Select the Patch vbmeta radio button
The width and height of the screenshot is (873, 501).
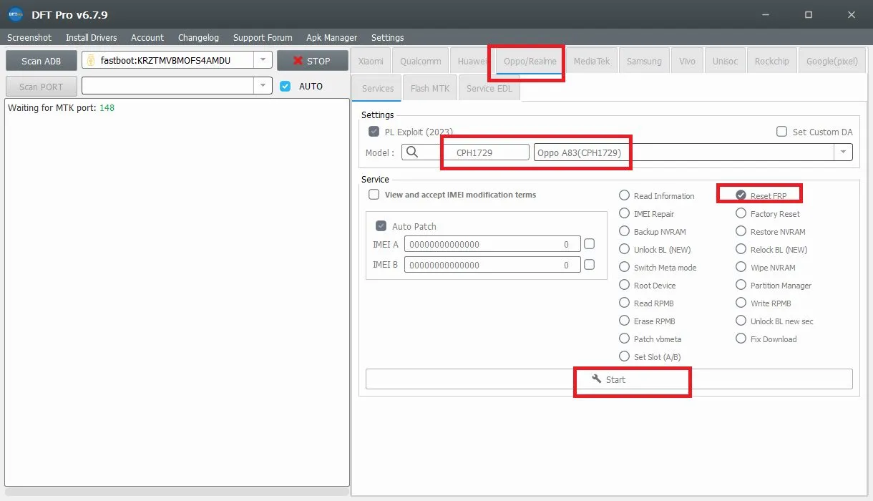(625, 339)
